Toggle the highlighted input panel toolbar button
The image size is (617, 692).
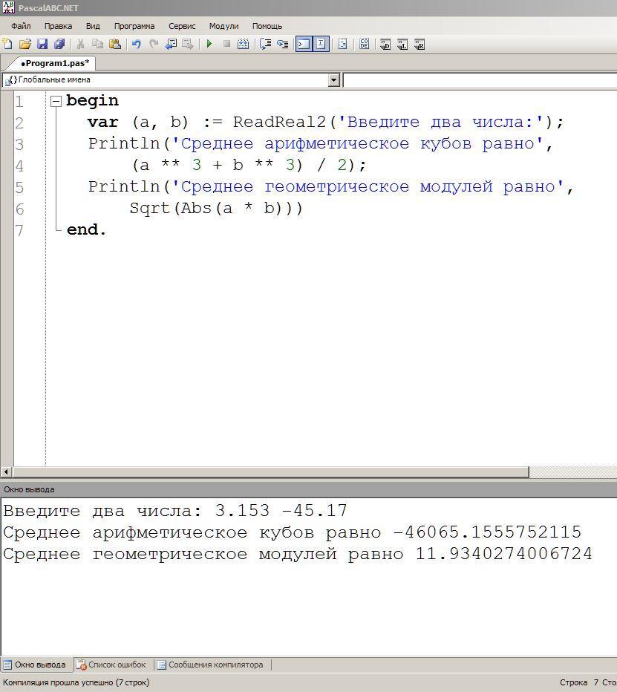(321, 44)
